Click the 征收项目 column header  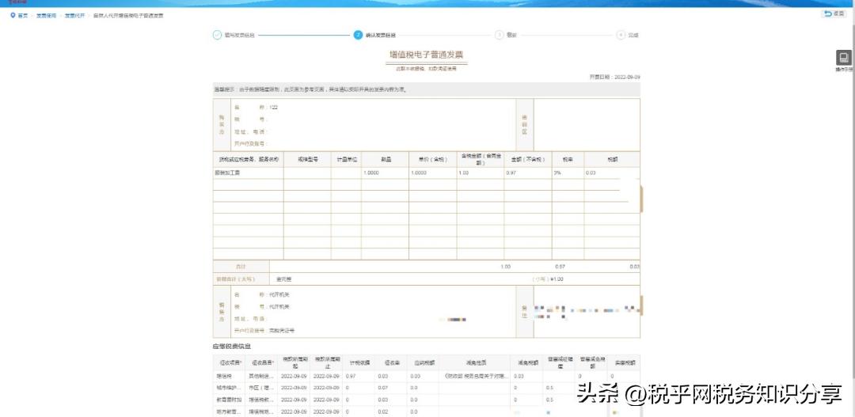click(x=228, y=362)
